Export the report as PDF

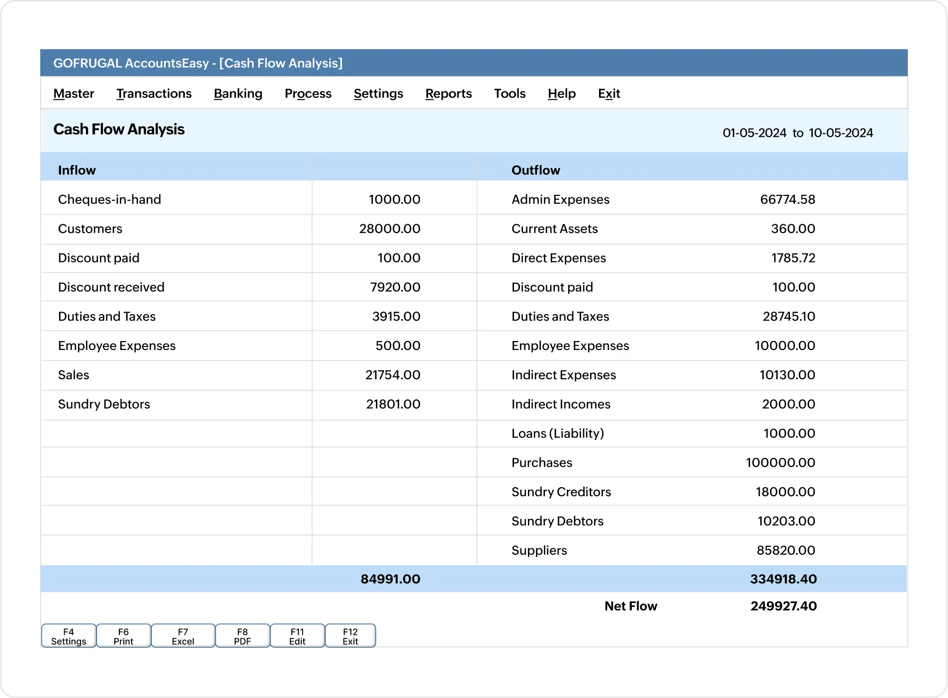(x=243, y=635)
